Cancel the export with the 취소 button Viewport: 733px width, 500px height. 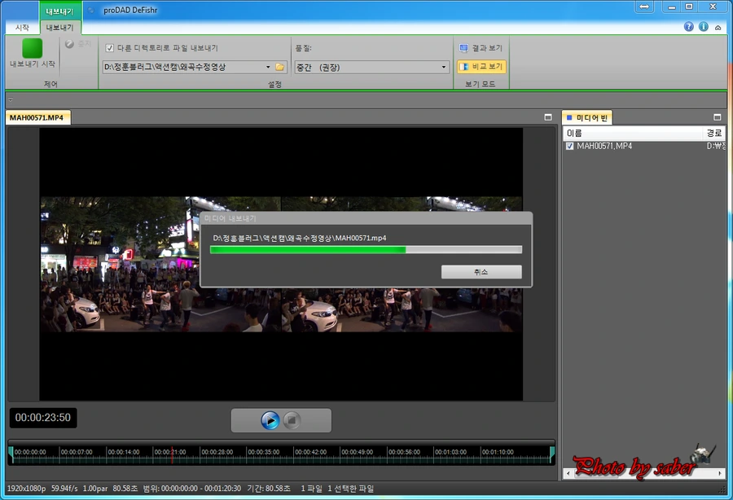pos(481,272)
